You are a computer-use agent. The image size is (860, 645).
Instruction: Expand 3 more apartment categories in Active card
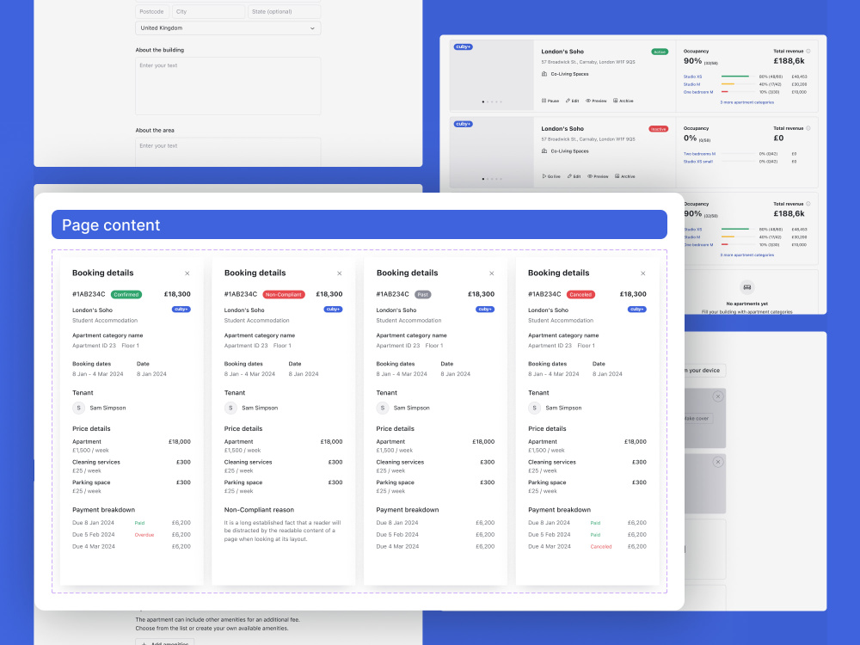point(747,102)
